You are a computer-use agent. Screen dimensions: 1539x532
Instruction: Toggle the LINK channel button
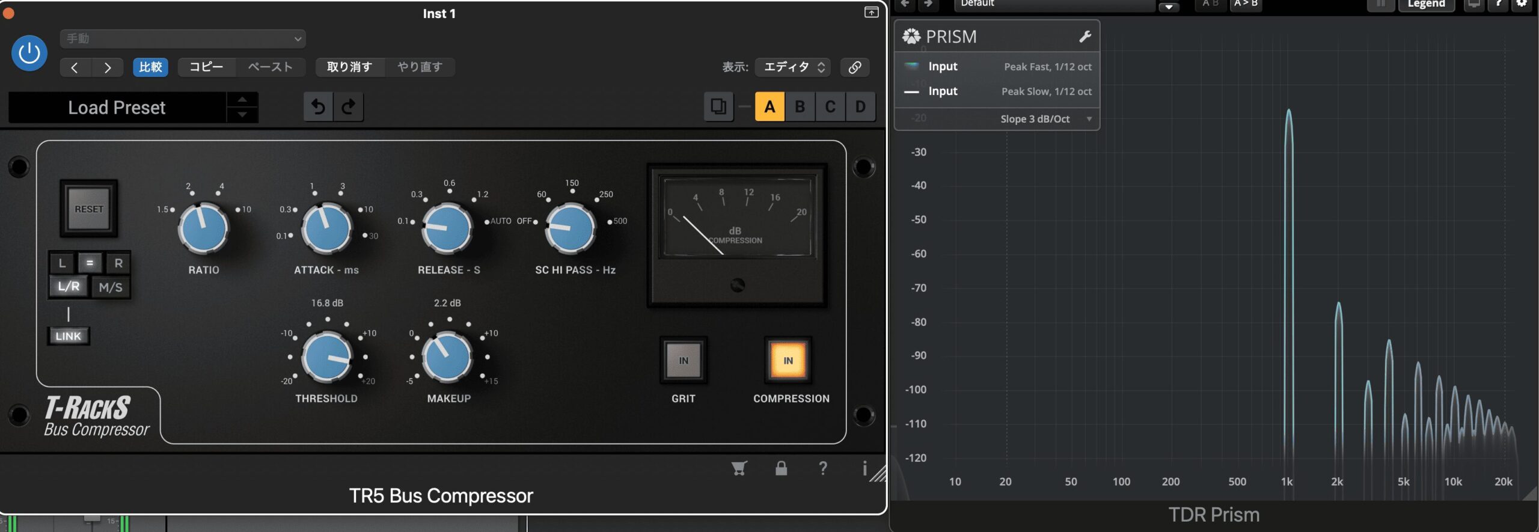click(x=68, y=336)
